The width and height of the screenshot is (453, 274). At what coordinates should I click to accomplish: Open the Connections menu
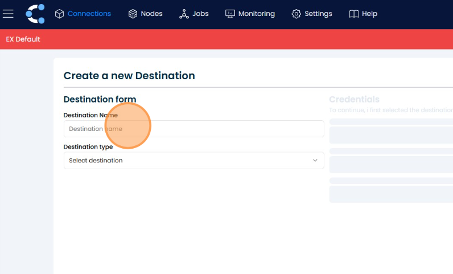point(89,14)
